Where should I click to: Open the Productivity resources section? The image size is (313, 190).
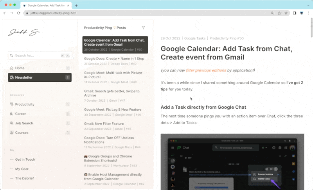click(x=40, y=104)
